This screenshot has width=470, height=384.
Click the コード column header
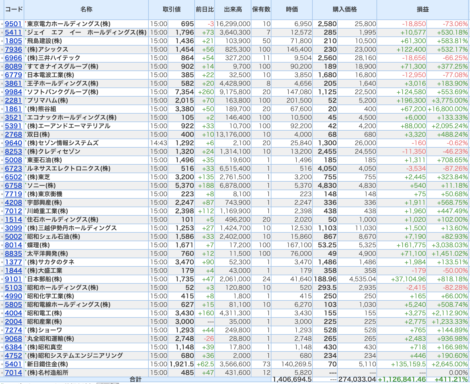pos(14,9)
